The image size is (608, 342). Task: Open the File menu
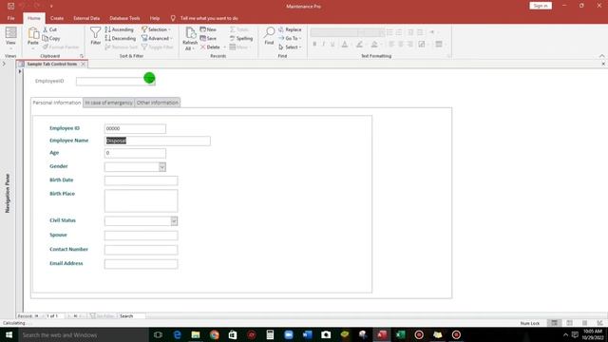(10, 18)
